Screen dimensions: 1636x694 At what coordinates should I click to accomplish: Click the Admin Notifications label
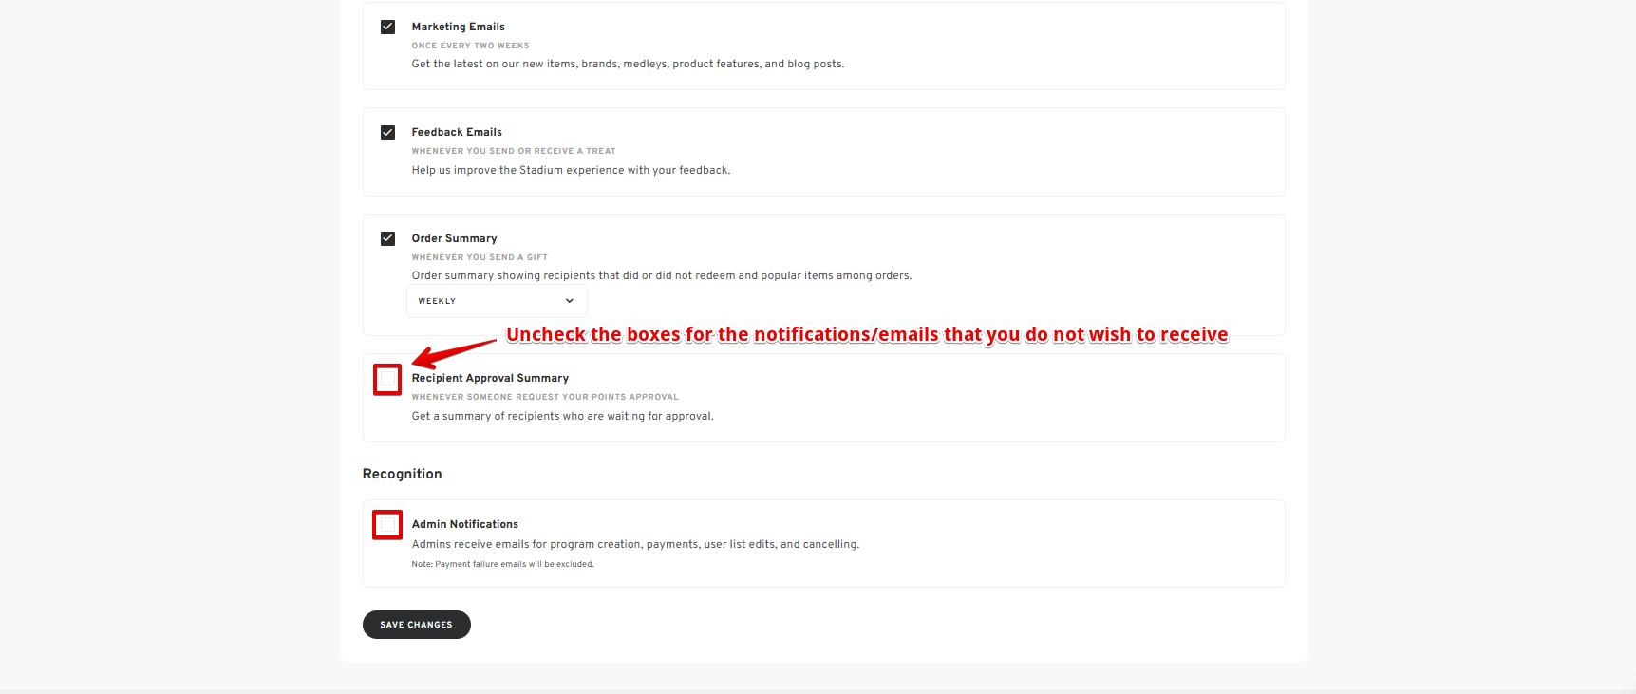point(464,524)
